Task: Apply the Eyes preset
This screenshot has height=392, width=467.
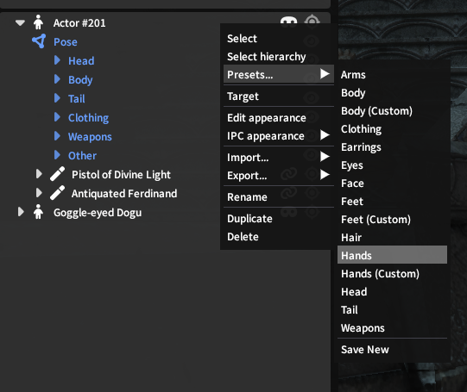Action: (x=392, y=165)
